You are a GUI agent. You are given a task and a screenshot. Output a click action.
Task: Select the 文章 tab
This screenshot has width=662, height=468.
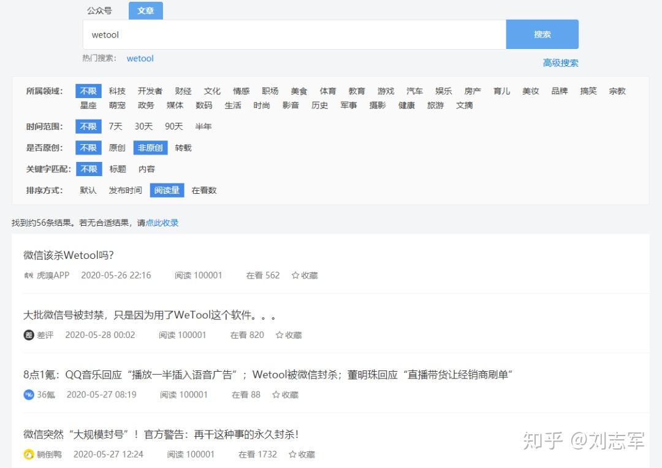146,10
